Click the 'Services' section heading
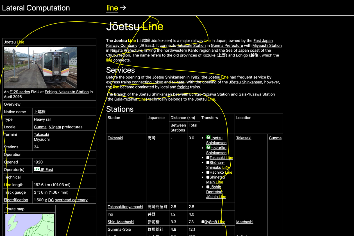 121,70
